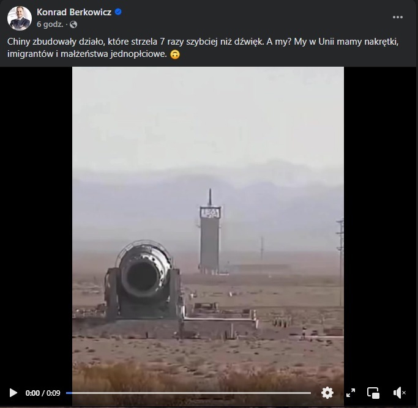Click the tall tower in the video footage

tap(210, 232)
